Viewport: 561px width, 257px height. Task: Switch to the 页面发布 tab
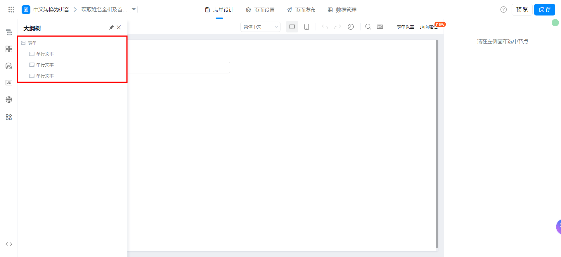[x=301, y=10]
